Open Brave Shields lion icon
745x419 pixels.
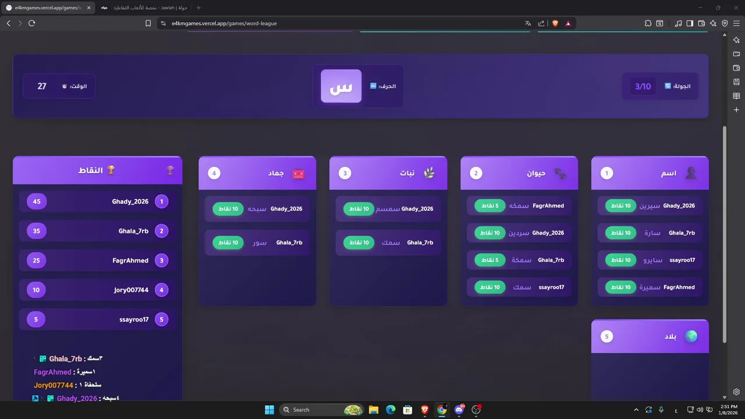[555, 23]
